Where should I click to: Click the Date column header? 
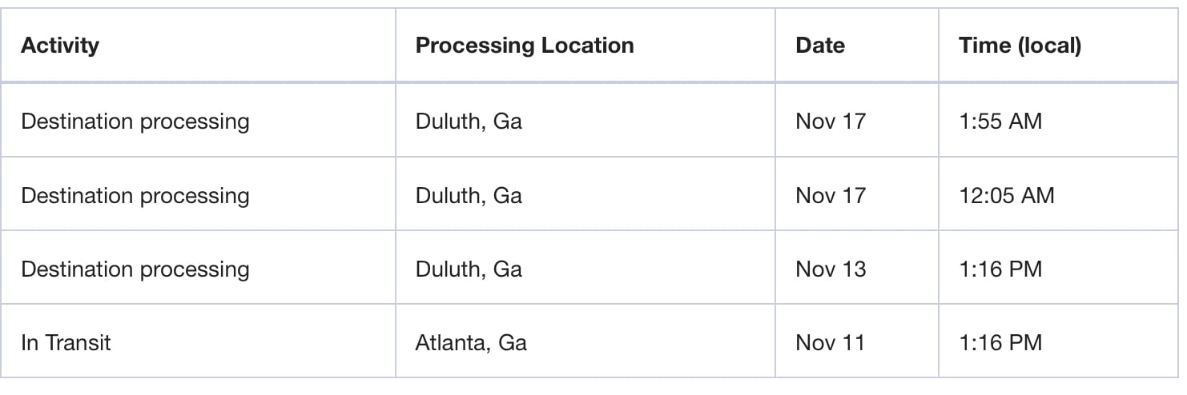click(820, 46)
